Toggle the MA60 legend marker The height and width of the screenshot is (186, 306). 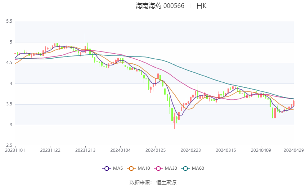tap(185, 168)
